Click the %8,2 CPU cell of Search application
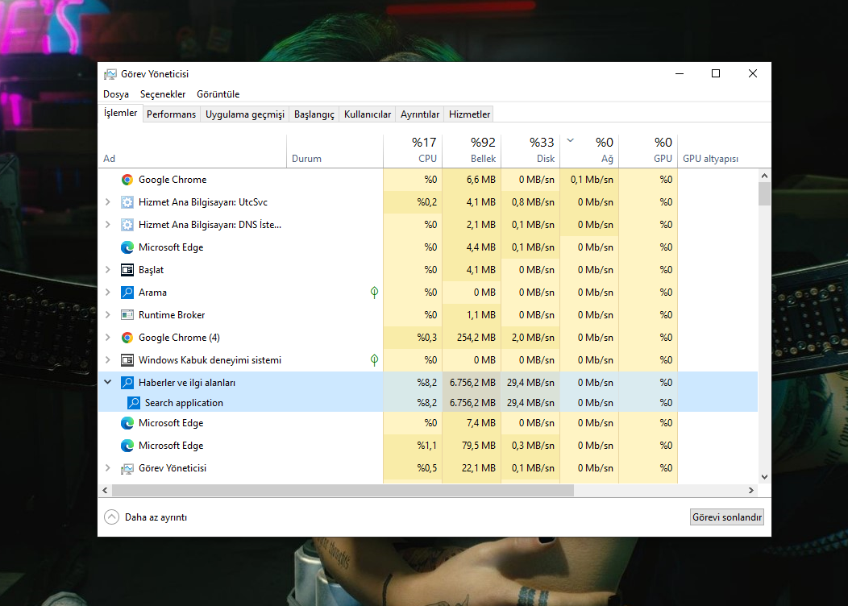The image size is (848, 606). (x=413, y=403)
